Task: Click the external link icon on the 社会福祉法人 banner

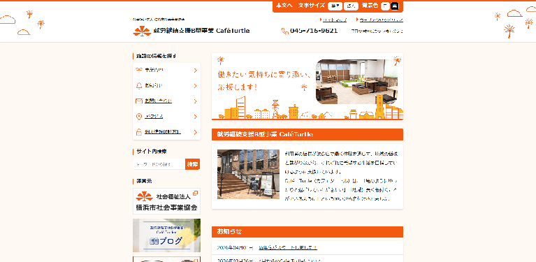Action: pos(195,194)
